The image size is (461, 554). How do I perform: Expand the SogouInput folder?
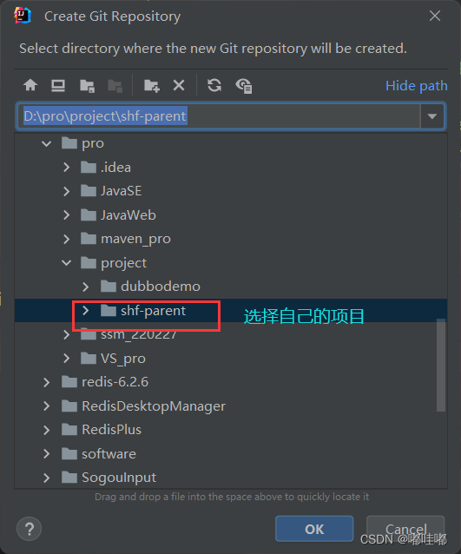click(47, 478)
